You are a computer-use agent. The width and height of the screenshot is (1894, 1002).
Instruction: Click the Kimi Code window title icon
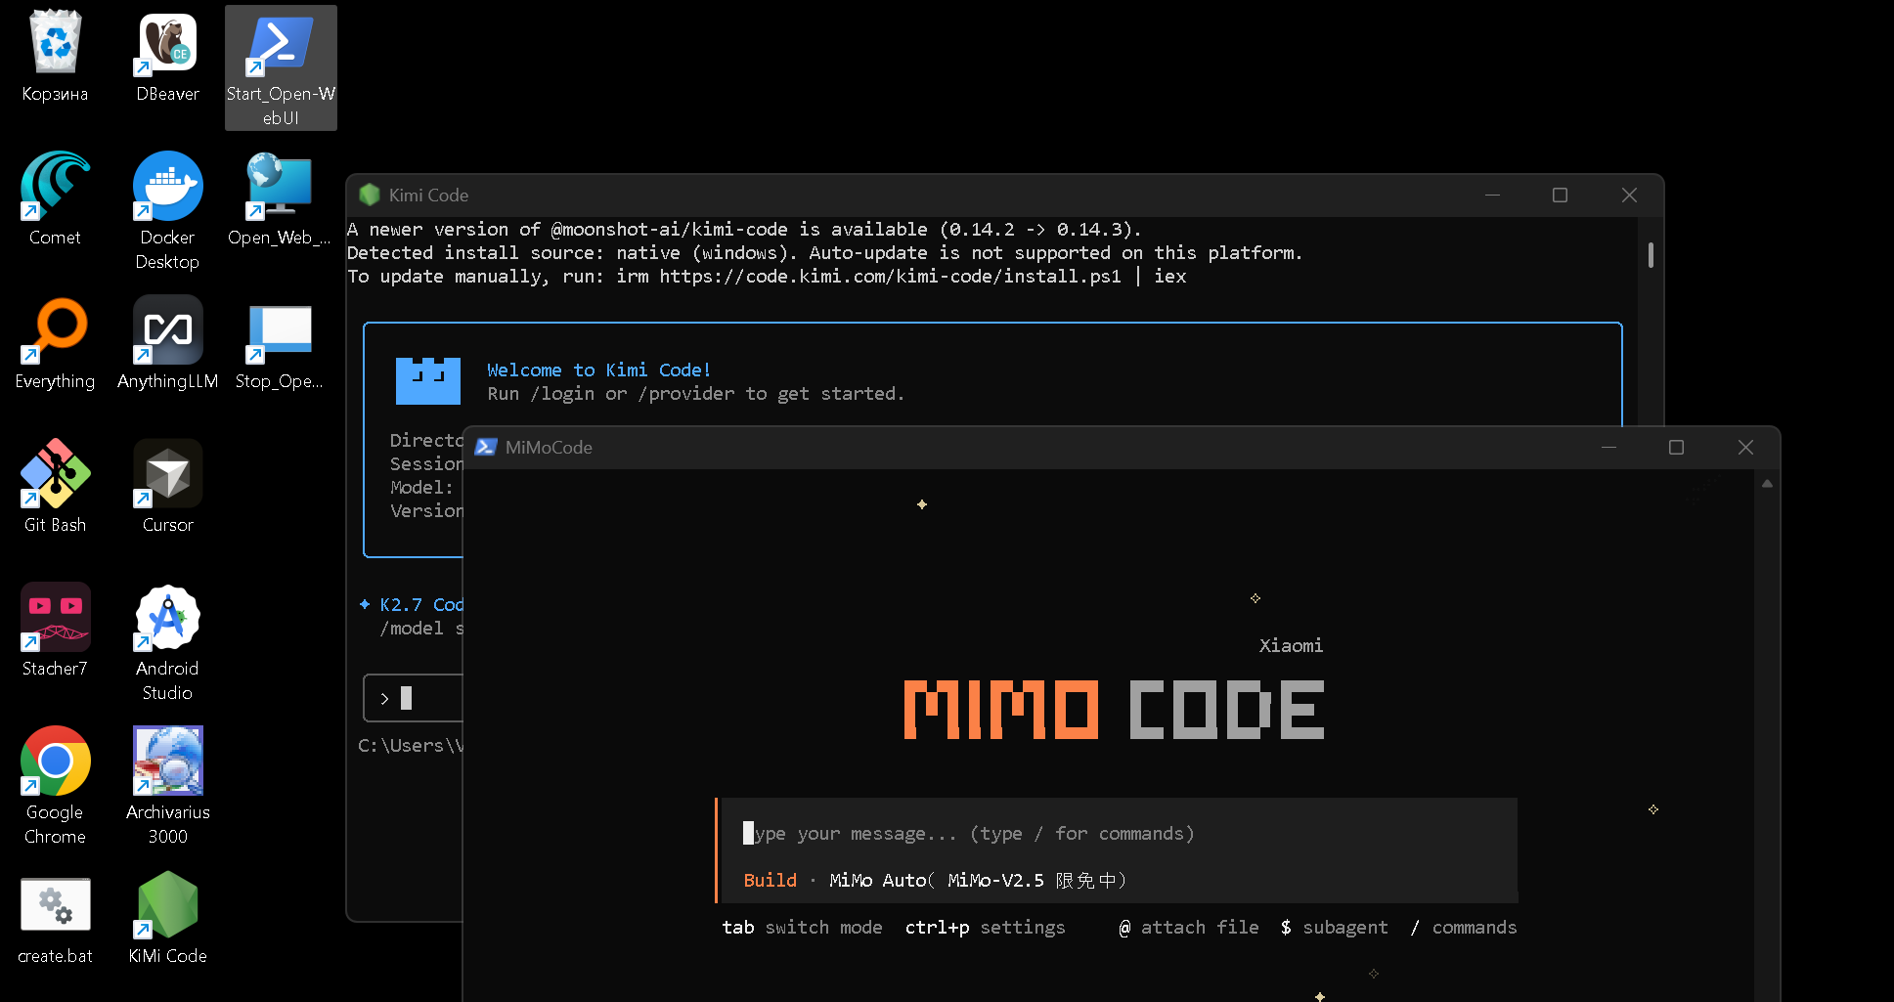click(x=369, y=195)
